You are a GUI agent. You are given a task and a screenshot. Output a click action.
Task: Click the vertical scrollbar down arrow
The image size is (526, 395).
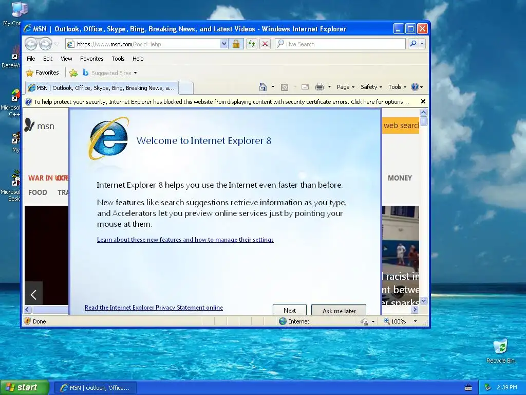coord(423,300)
